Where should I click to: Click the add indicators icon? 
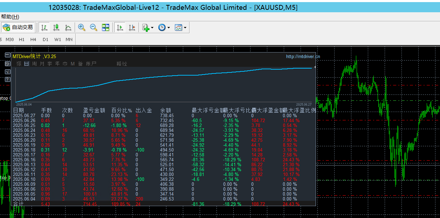coord(146,27)
